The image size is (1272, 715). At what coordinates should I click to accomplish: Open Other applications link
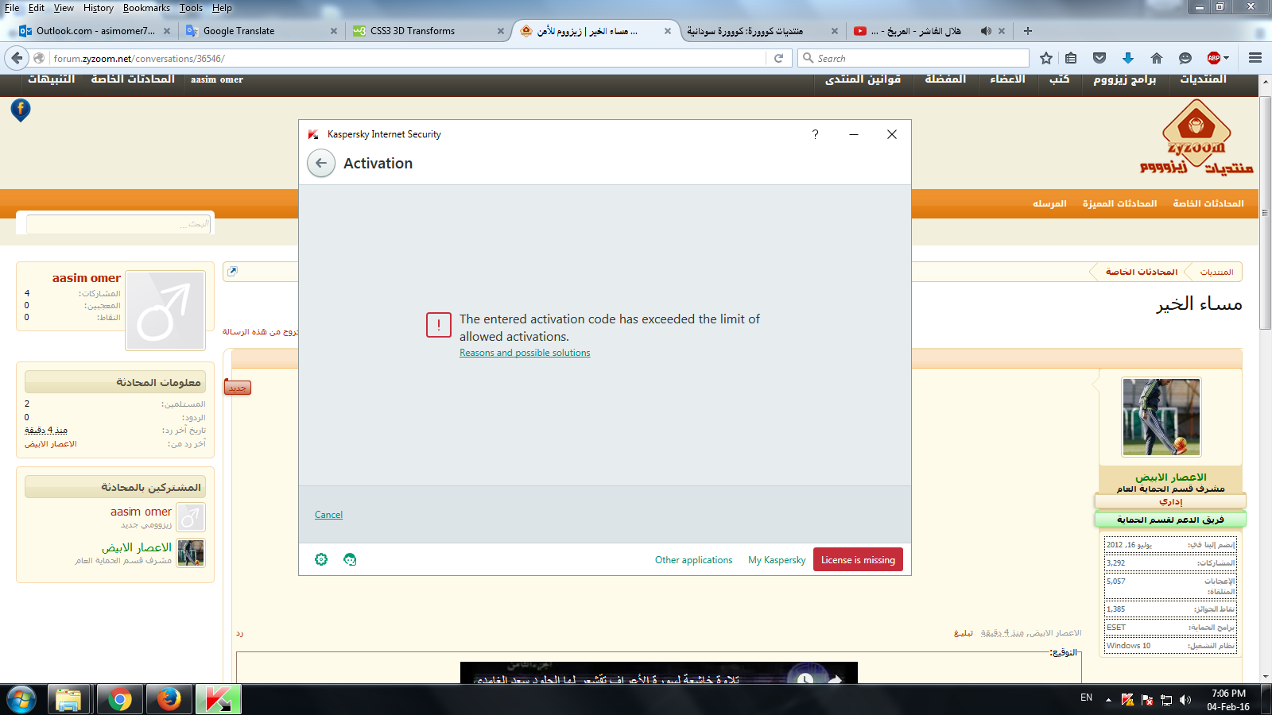(693, 560)
